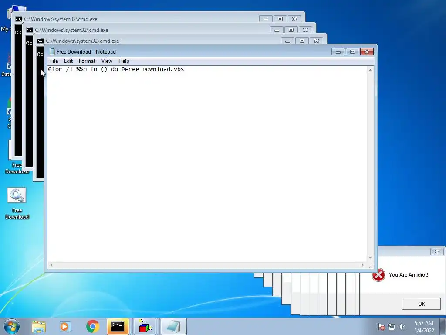The height and width of the screenshot is (335, 446).
Task: Open the Help menu in Notepad
Action: pos(124,61)
